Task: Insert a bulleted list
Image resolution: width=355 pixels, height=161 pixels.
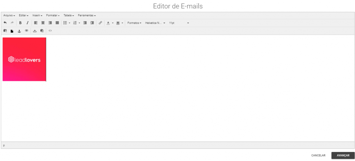Action: (65, 23)
